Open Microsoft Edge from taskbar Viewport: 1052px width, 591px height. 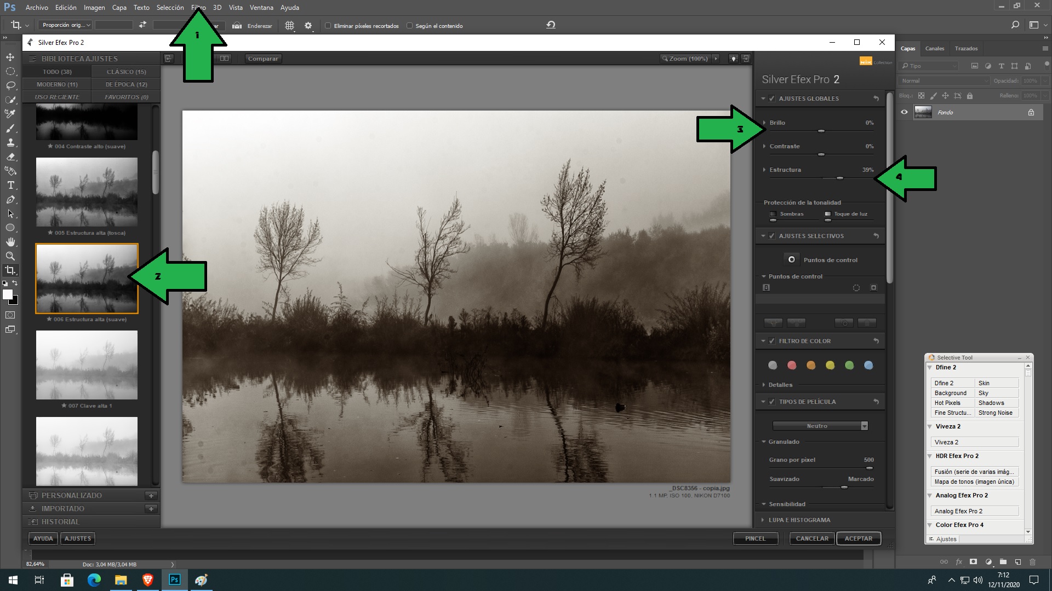point(94,580)
